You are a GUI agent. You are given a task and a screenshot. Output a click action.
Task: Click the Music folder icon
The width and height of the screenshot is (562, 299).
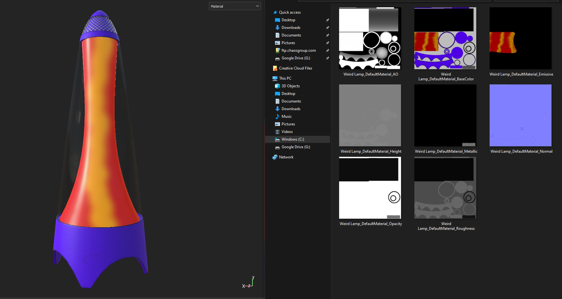click(278, 116)
